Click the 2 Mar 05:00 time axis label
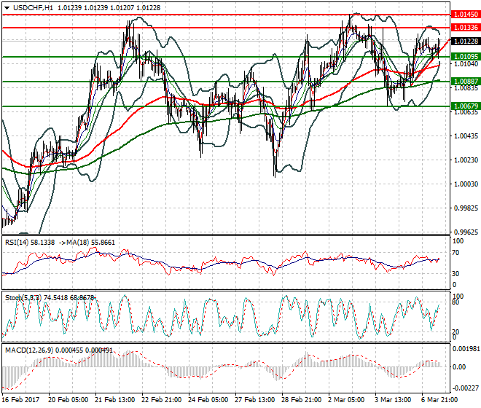The height and width of the screenshot is (408, 481). click(346, 400)
